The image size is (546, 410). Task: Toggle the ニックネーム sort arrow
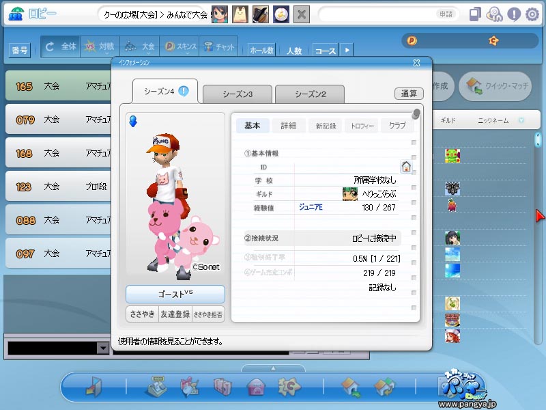(x=521, y=120)
